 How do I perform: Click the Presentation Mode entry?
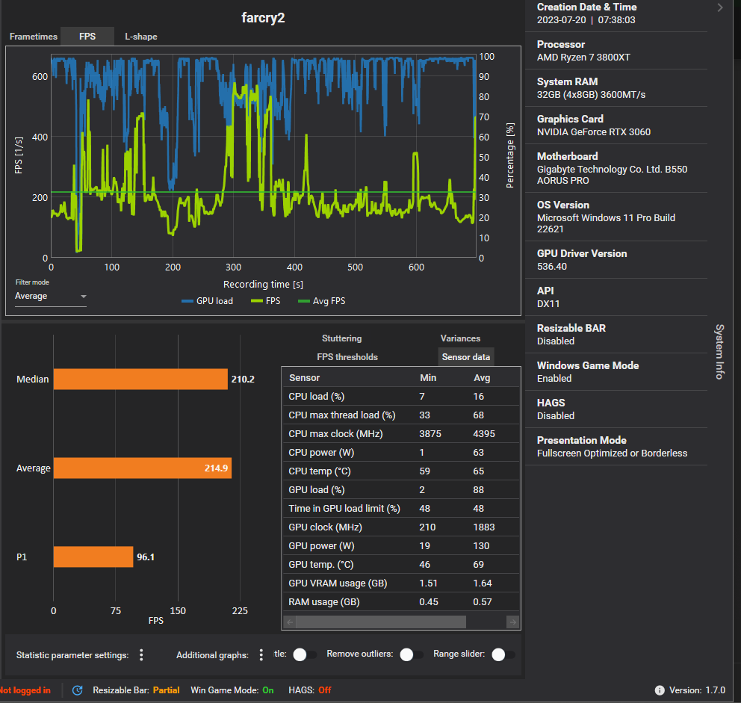tap(616, 447)
